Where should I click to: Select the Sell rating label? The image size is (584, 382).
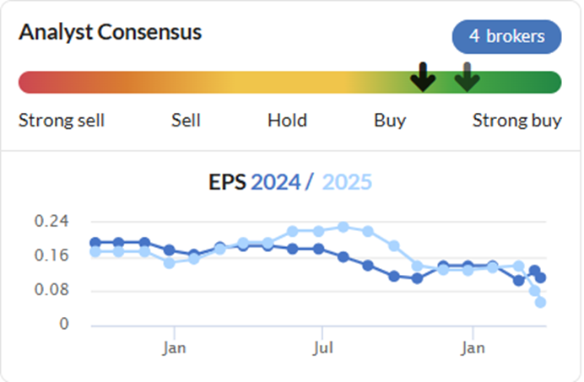[x=186, y=121]
